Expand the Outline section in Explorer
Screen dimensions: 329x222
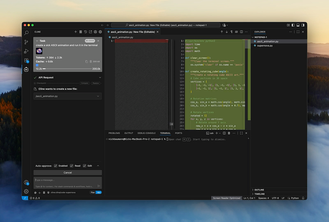pyautogui.click(x=259, y=190)
